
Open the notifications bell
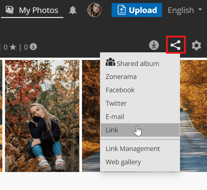point(73,10)
